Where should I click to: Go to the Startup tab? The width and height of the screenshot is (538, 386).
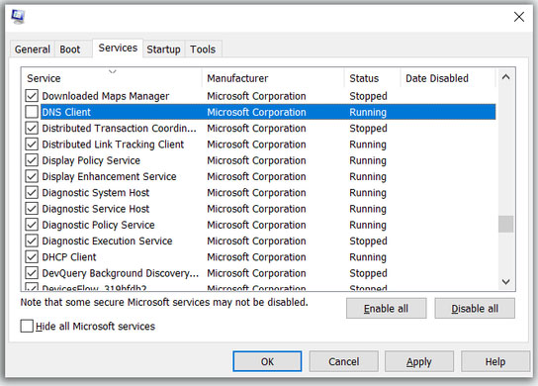tap(163, 49)
